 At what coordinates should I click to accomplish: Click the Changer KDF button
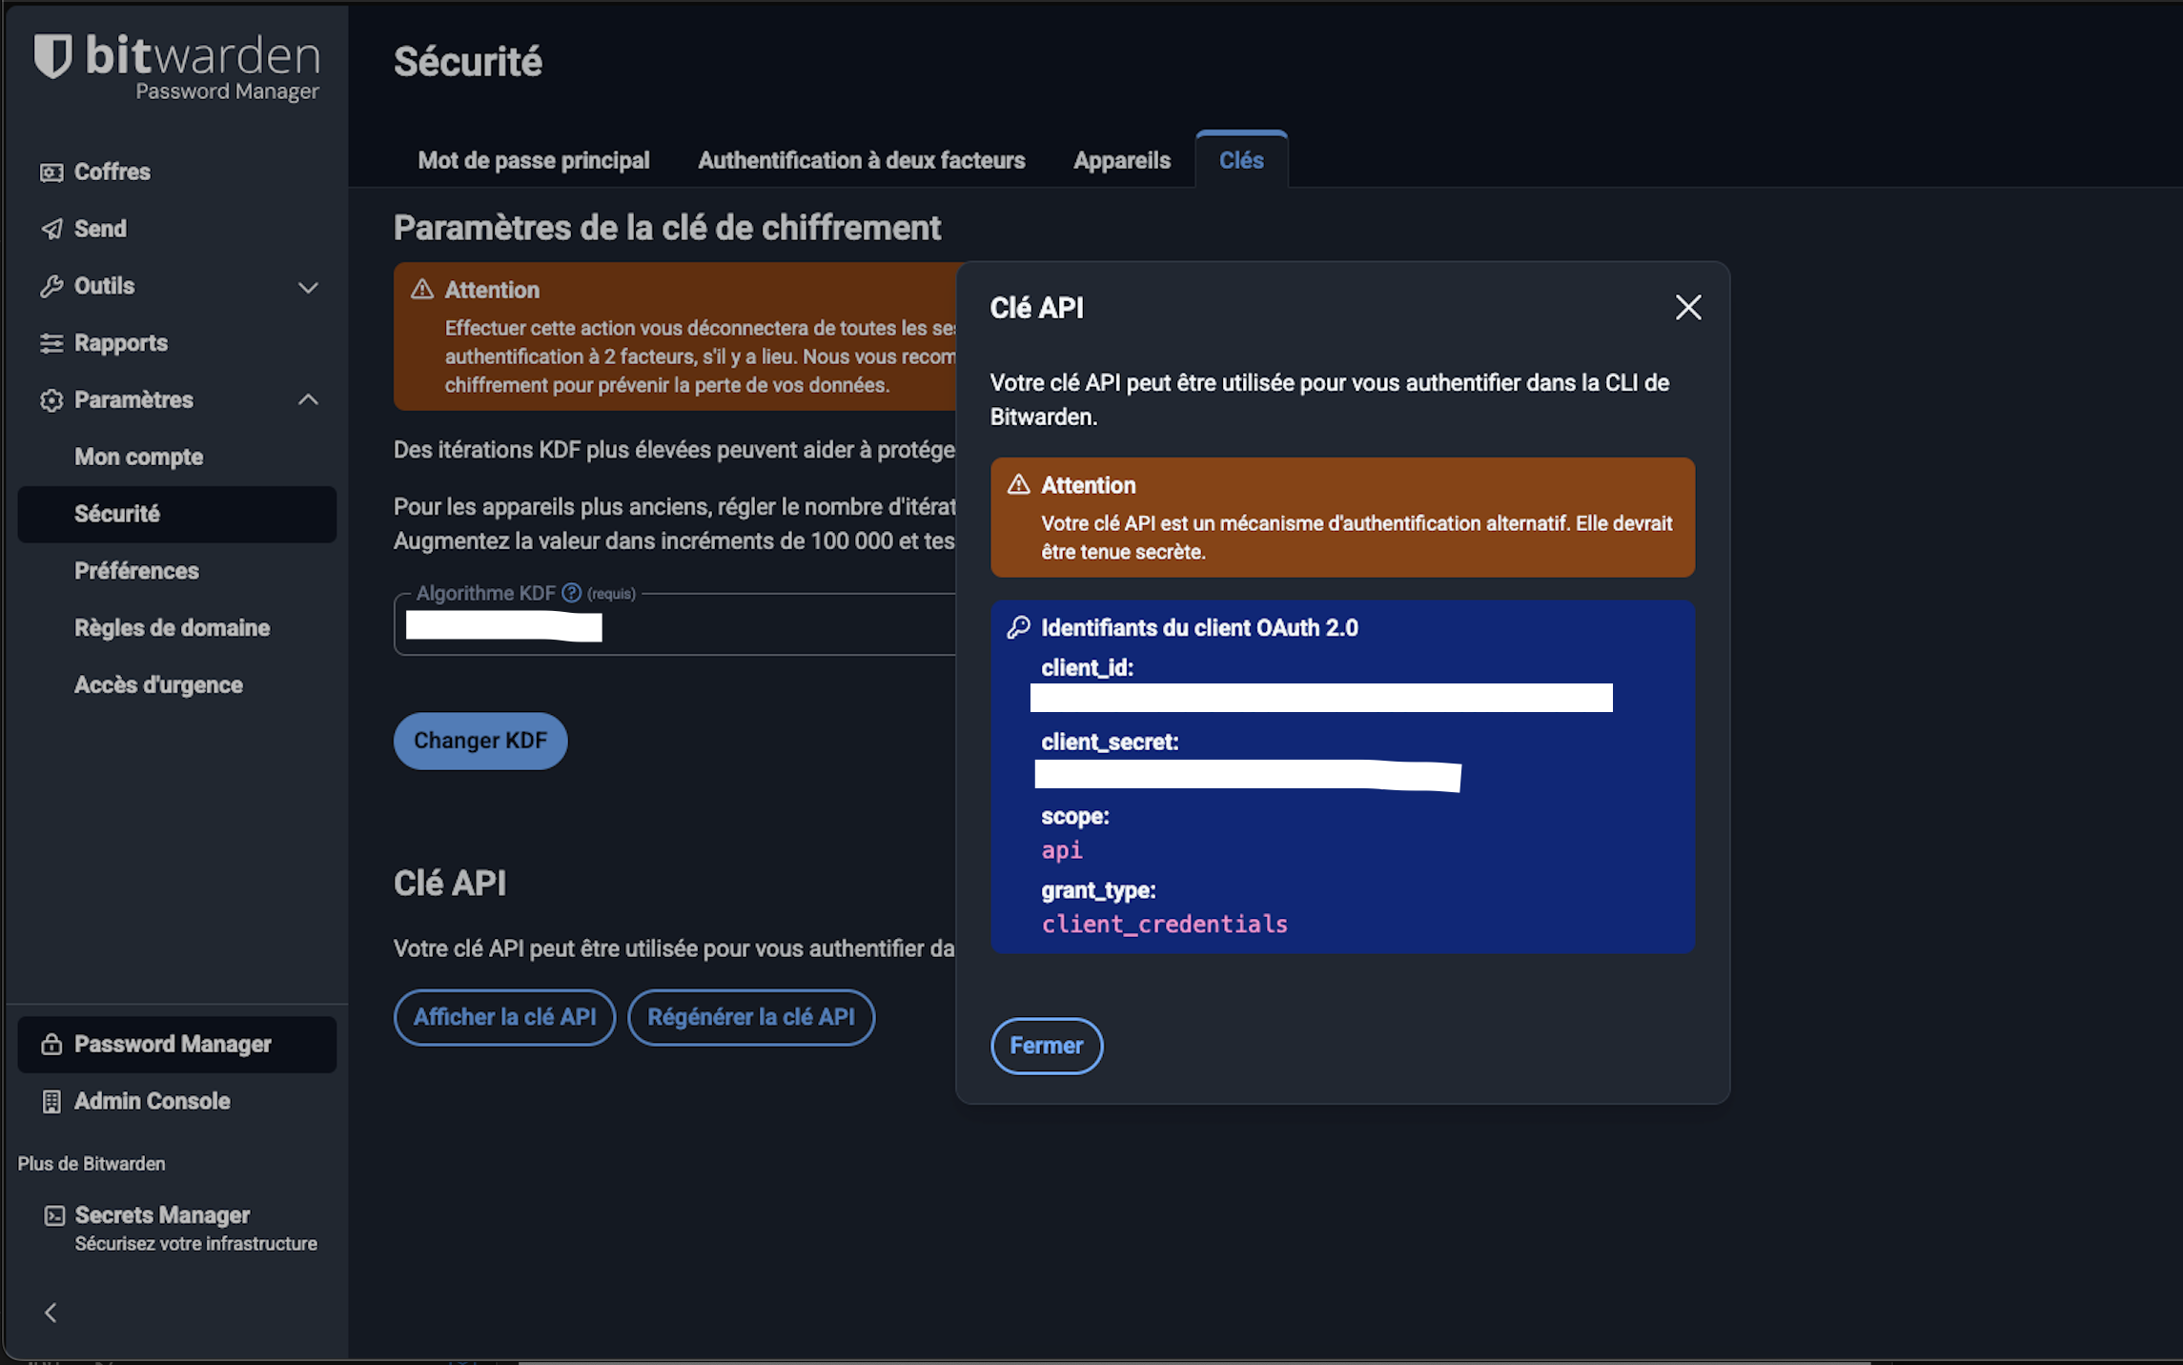point(479,741)
